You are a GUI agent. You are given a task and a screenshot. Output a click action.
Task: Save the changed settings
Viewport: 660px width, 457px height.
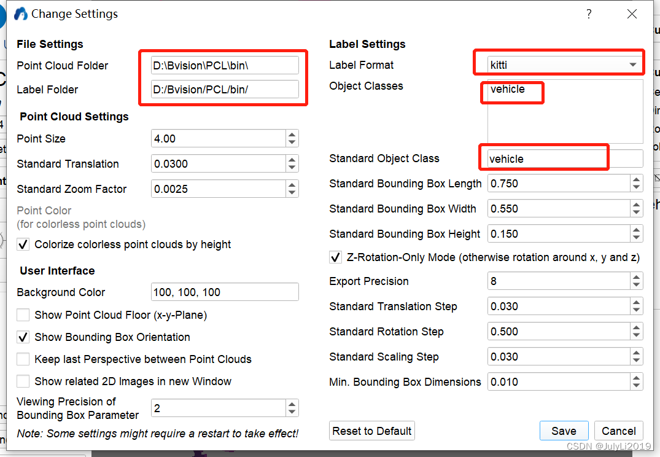[x=564, y=431]
